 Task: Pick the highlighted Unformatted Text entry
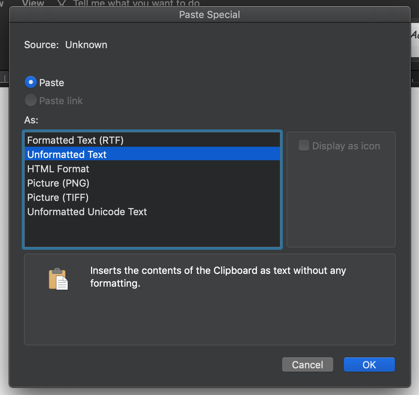pos(152,154)
